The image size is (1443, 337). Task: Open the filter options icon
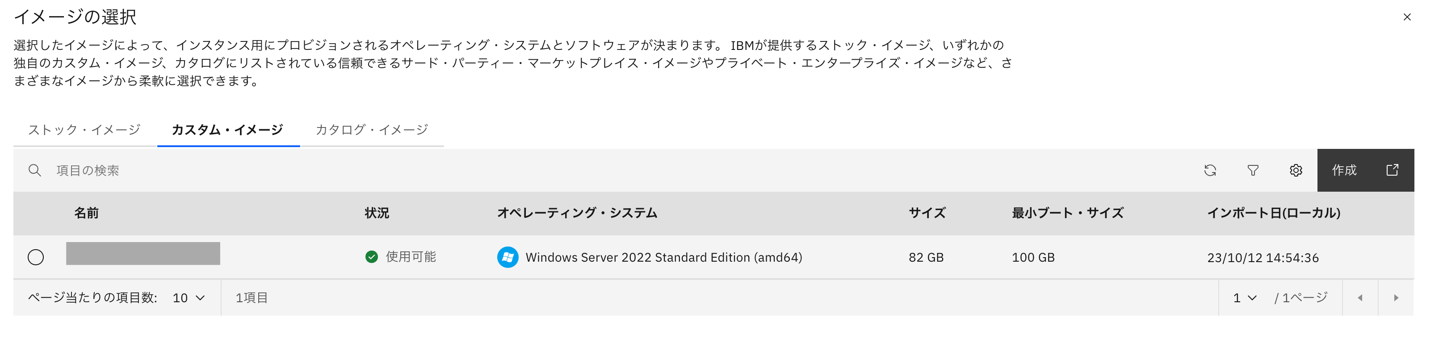coord(1253,170)
